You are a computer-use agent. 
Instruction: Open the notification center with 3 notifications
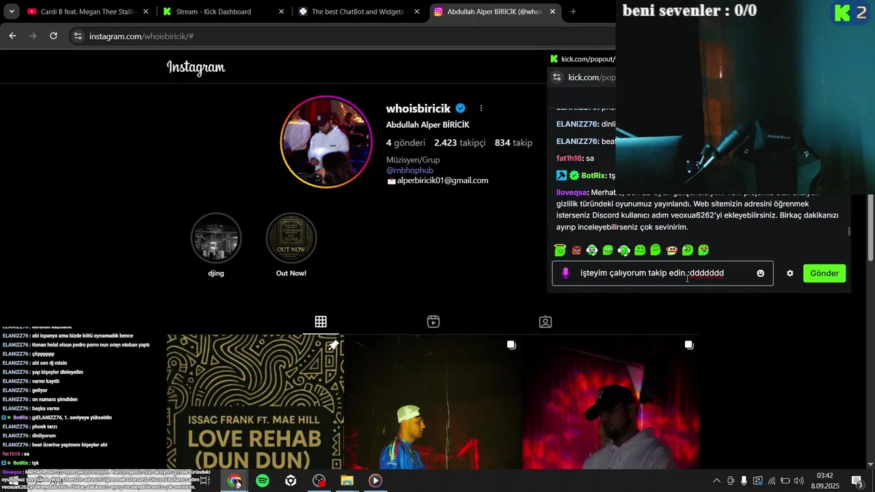(857, 481)
